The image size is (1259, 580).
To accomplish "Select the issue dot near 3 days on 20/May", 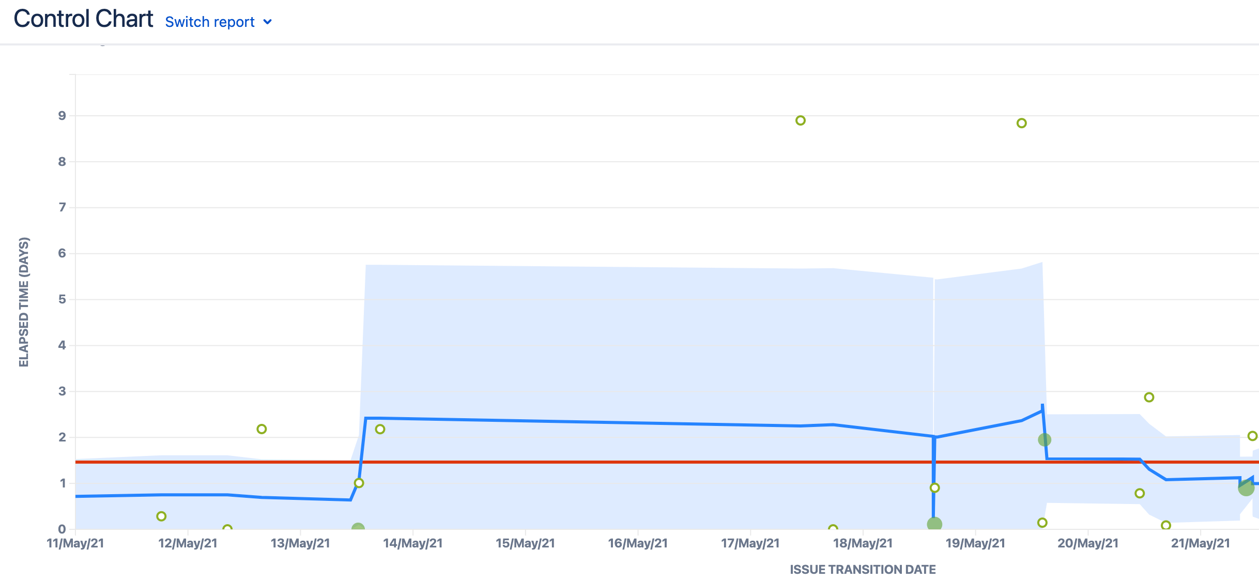I will coord(1149,397).
